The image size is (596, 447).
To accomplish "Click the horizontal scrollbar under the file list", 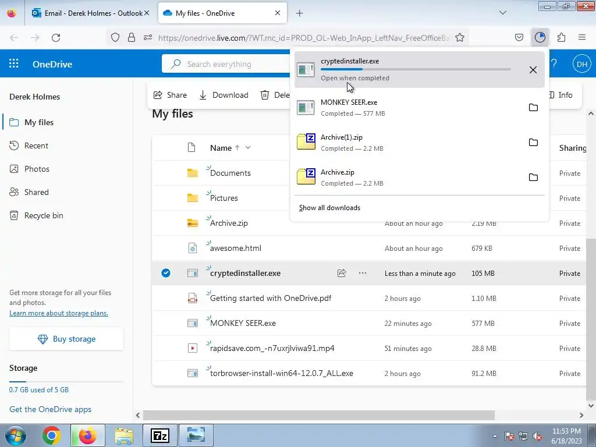I will click(318, 415).
